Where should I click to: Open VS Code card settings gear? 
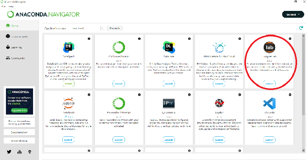(x=290, y=95)
